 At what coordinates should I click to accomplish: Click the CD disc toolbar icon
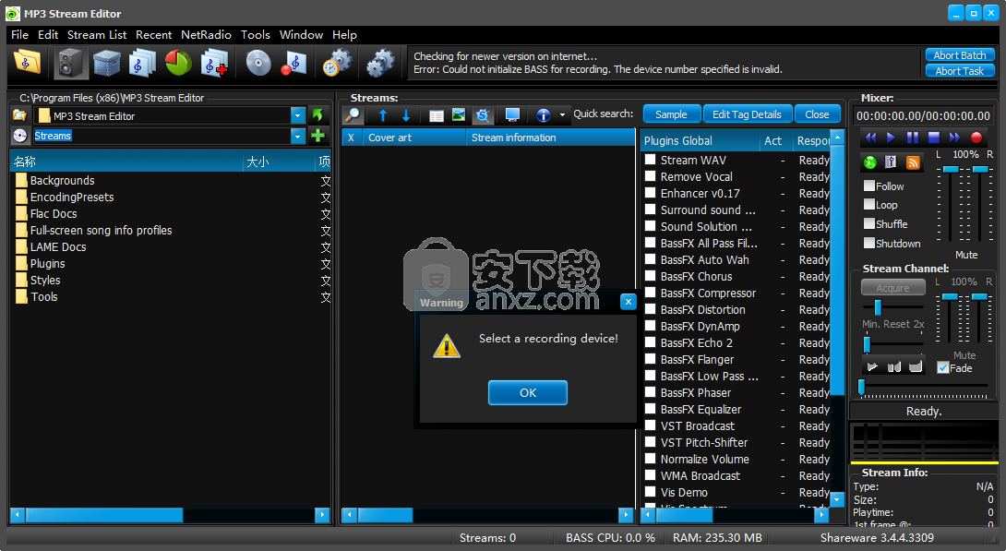pyautogui.click(x=257, y=63)
